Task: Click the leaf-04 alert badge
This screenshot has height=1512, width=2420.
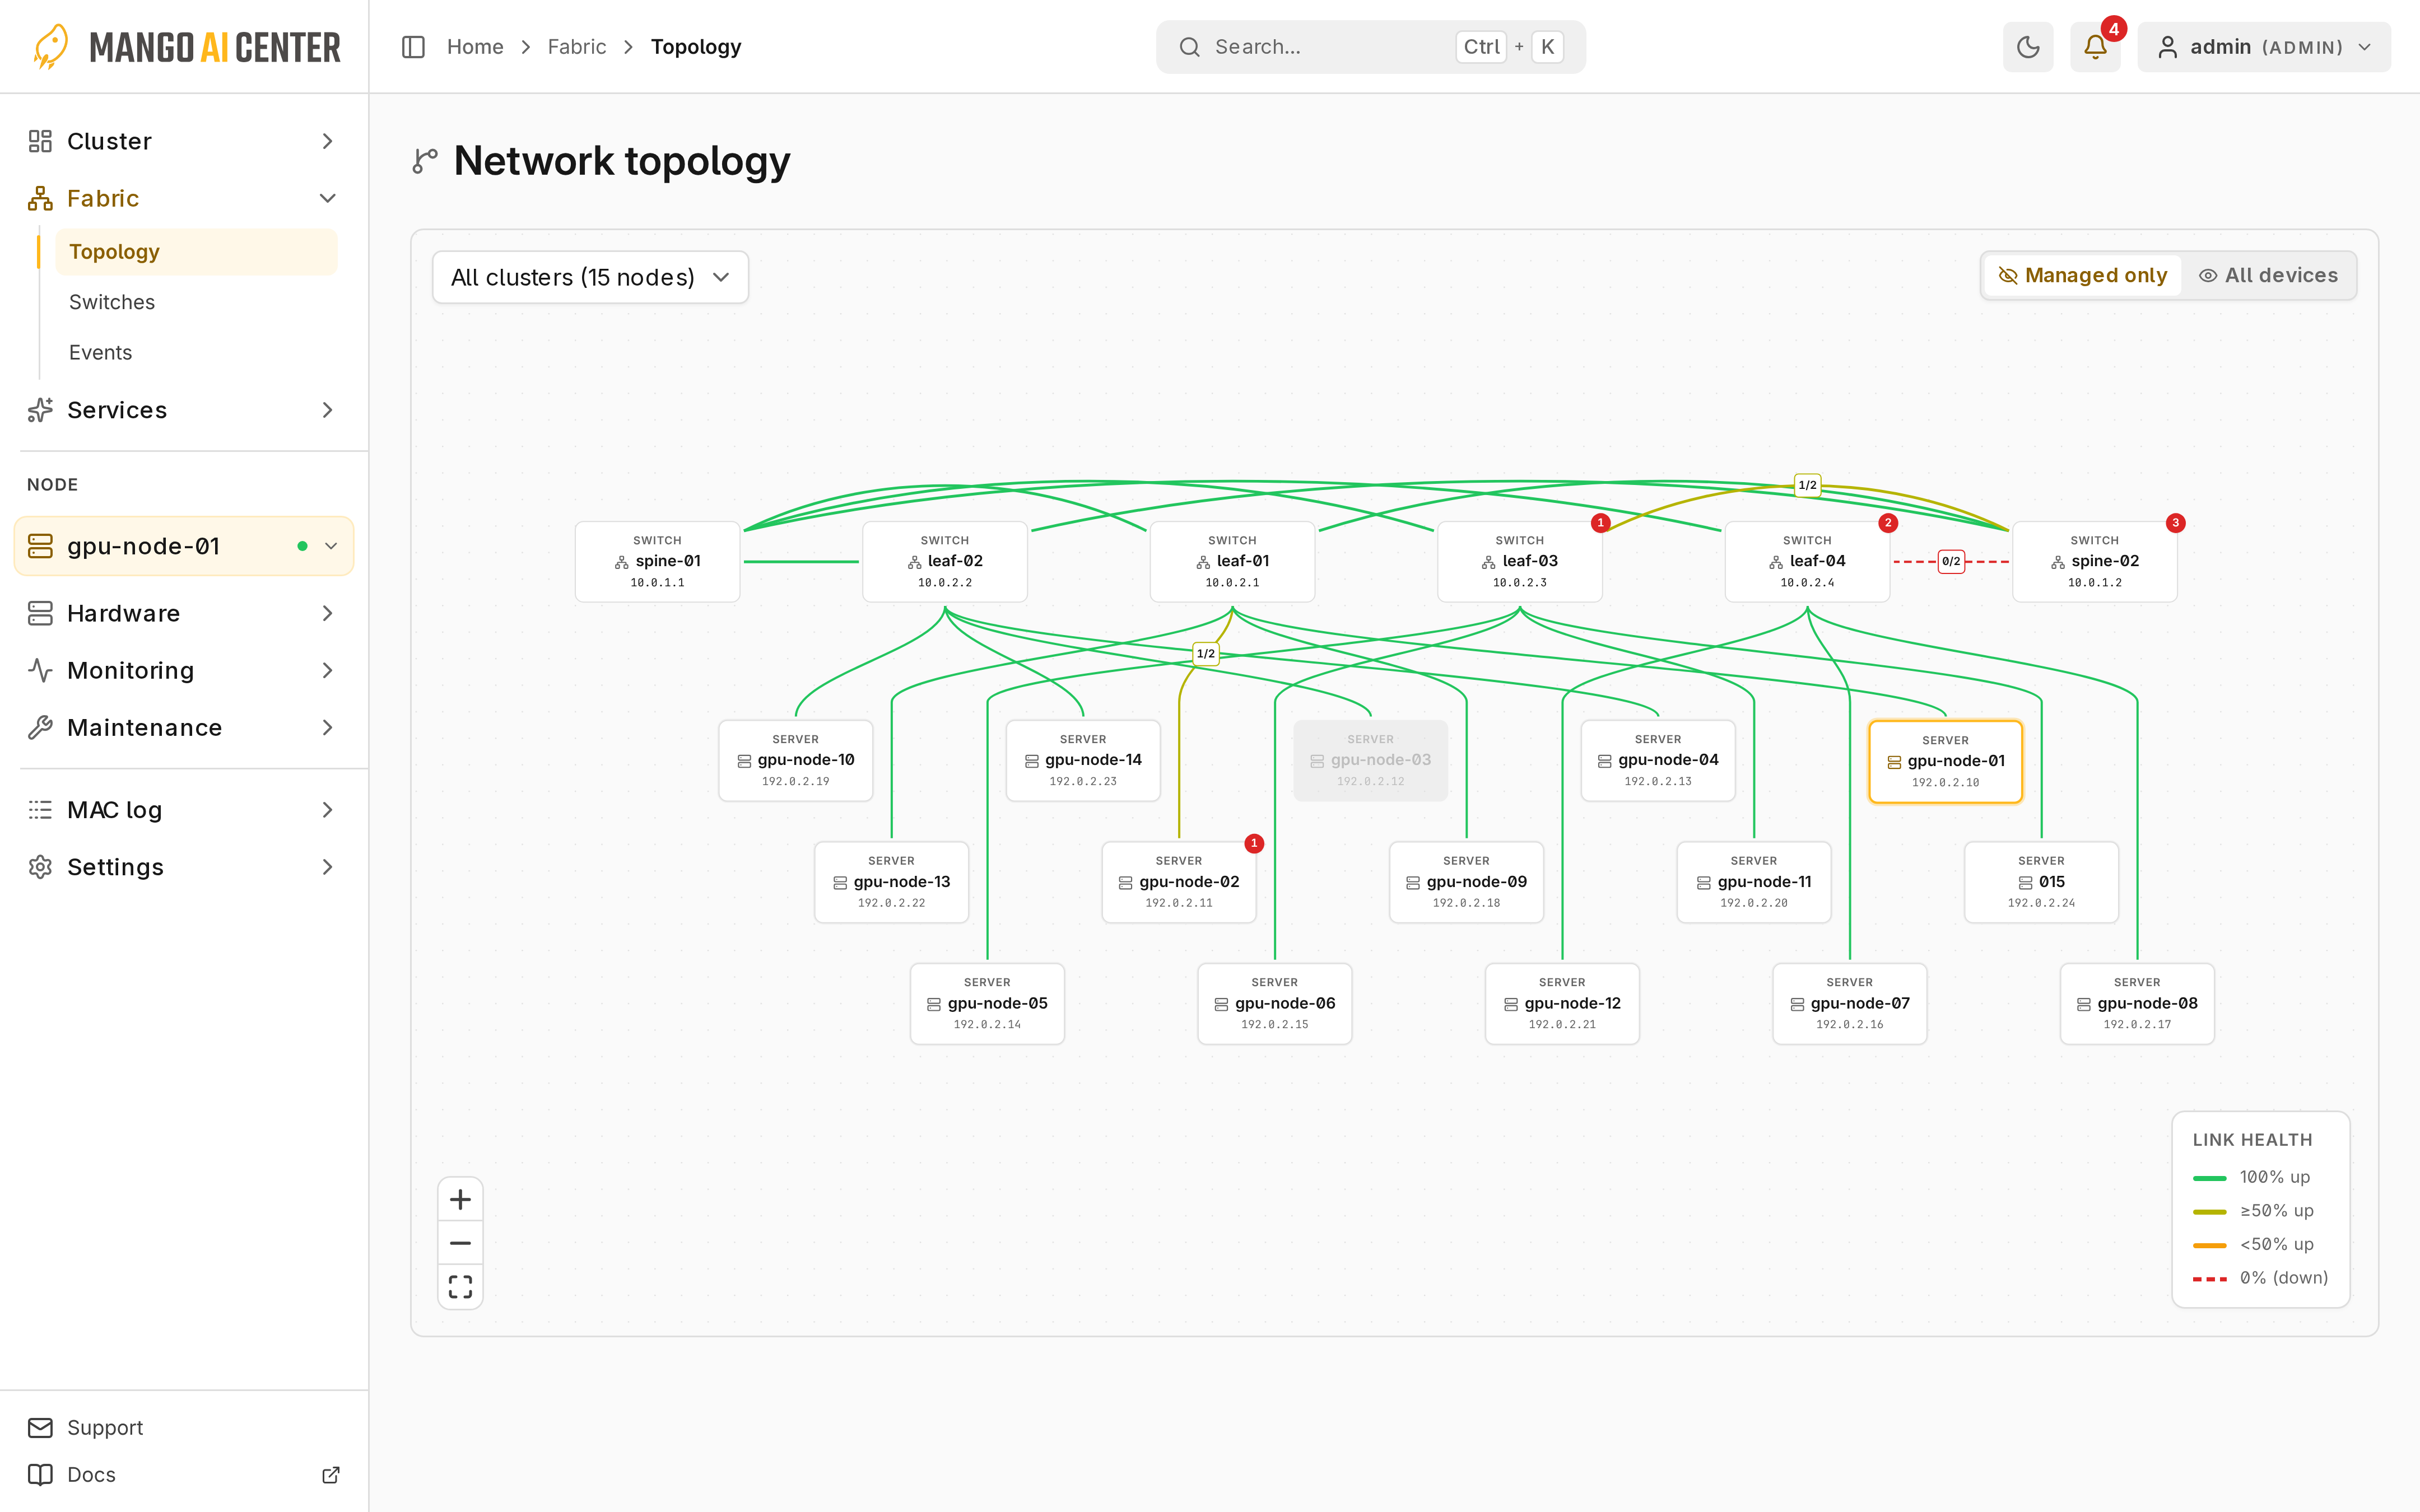Action: (1888, 523)
